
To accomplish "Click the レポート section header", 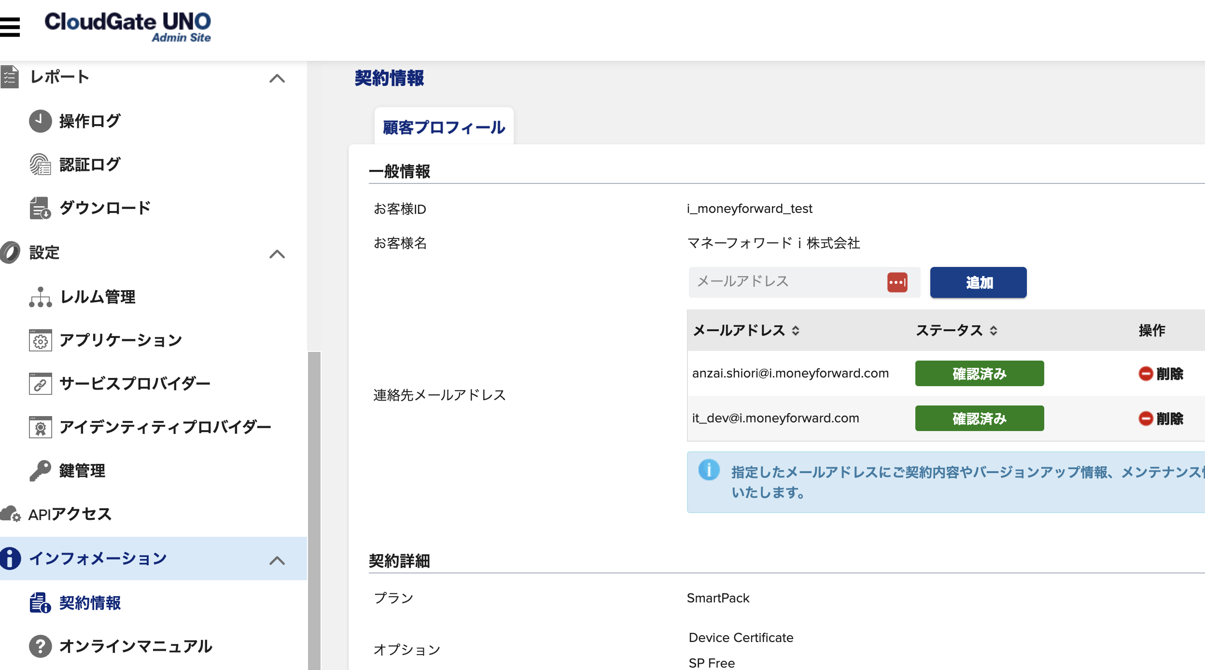I will (x=154, y=77).
